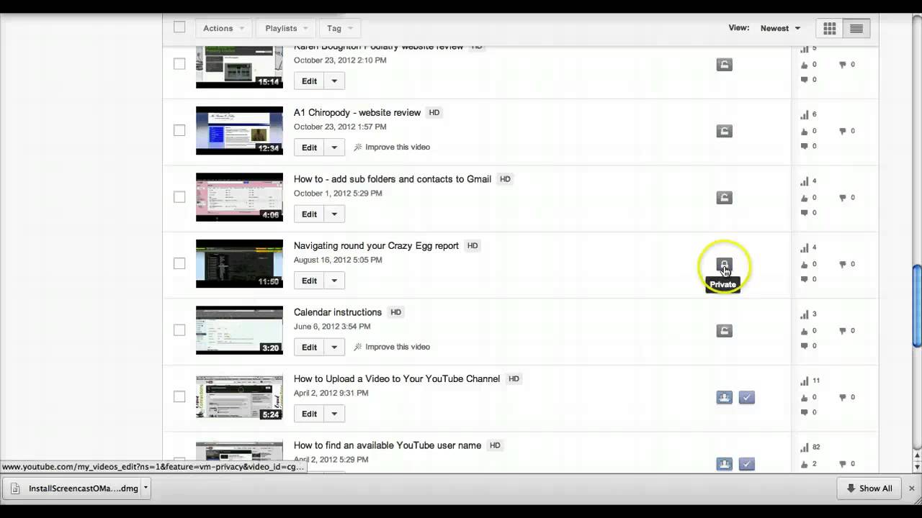Switch to list view icon

click(x=856, y=28)
